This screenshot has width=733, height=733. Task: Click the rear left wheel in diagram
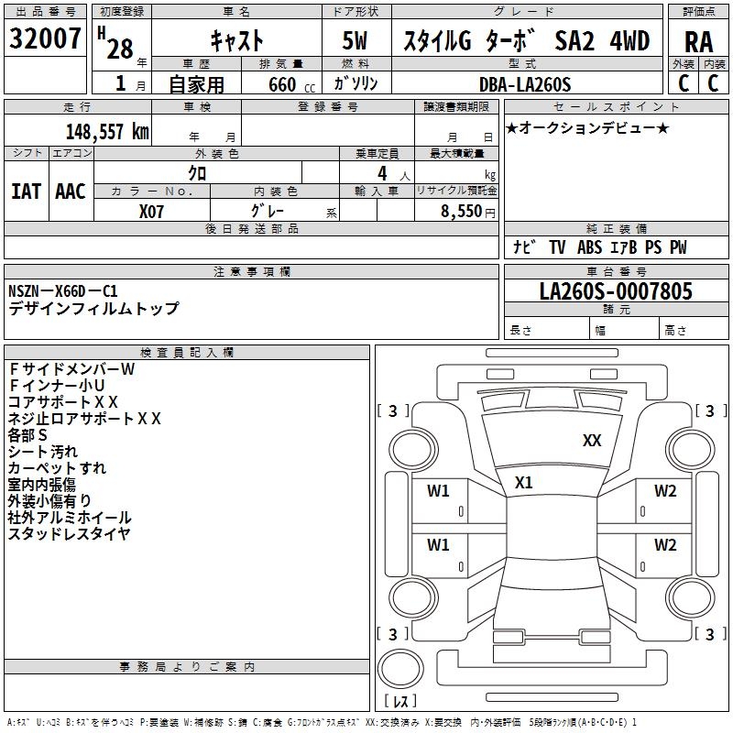[413, 598]
